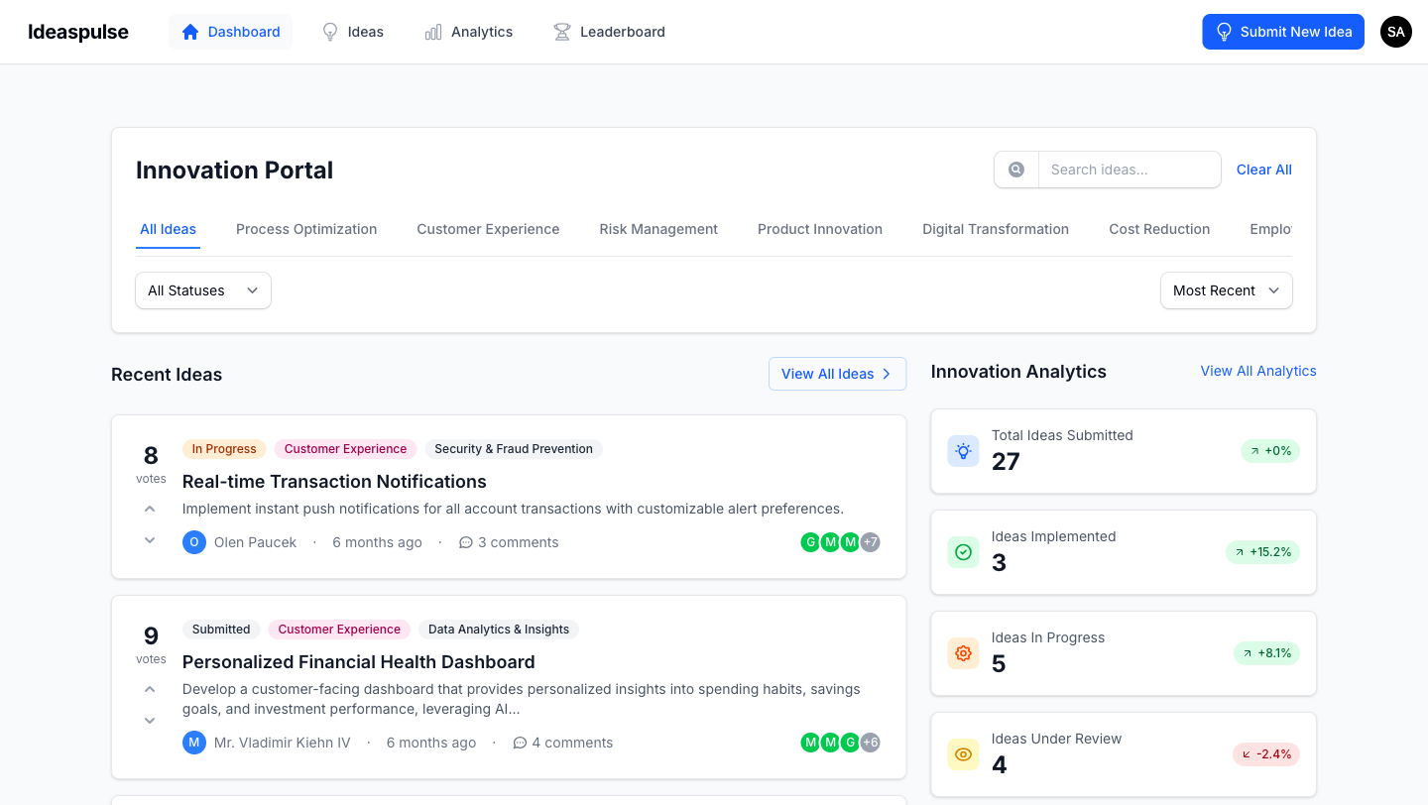Click the View All Ideas button
Image resolution: width=1428 pixels, height=805 pixels.
(x=837, y=374)
